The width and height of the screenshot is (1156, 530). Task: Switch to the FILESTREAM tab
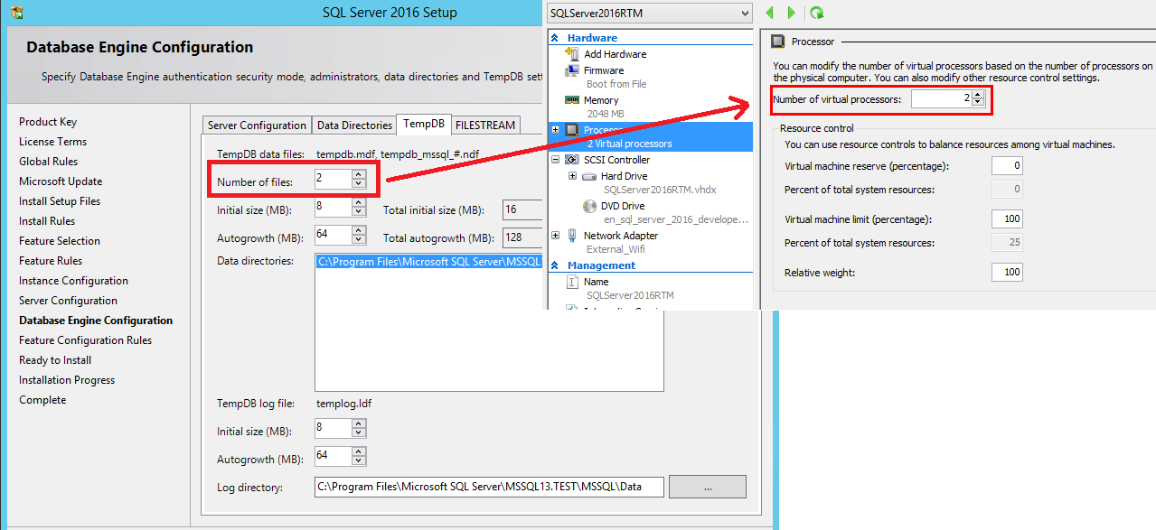click(x=485, y=126)
